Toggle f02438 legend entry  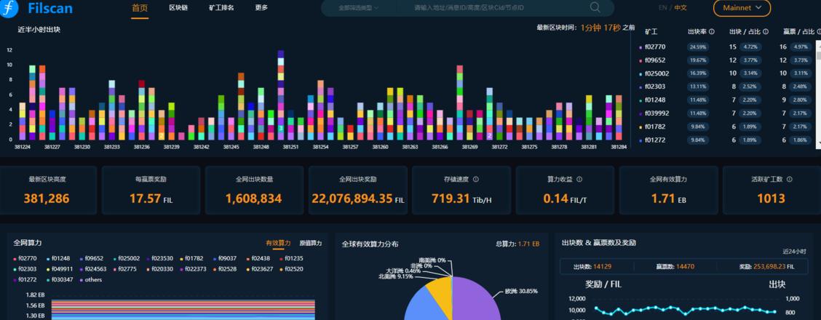coord(258,258)
